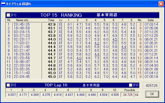Click the Date column header
The image size is (165, 103).
click(151, 20)
